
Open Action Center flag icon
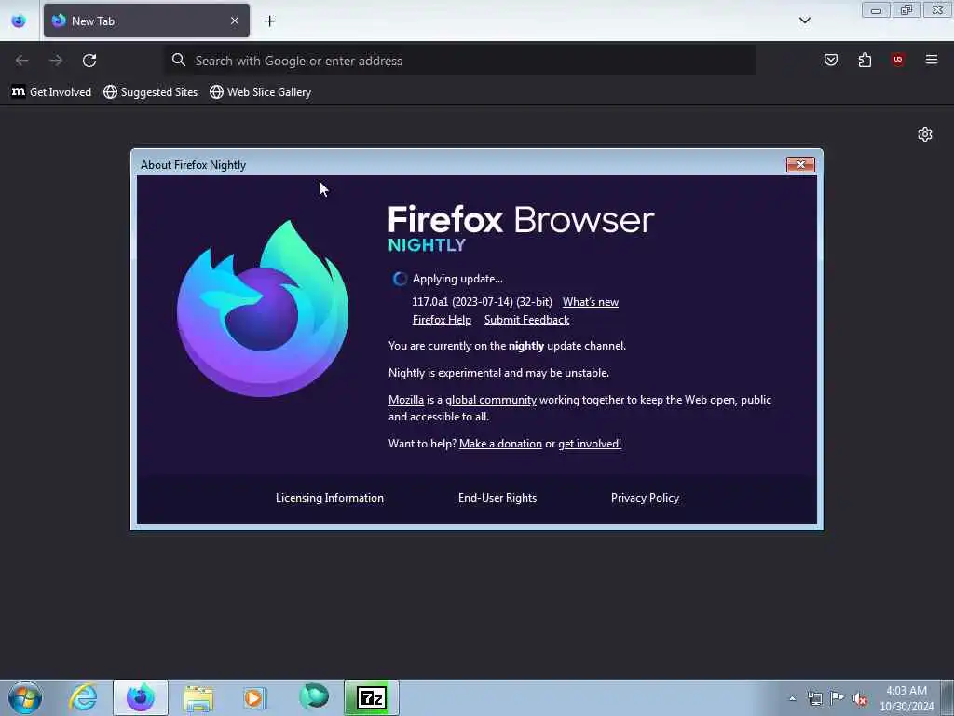coord(838,698)
